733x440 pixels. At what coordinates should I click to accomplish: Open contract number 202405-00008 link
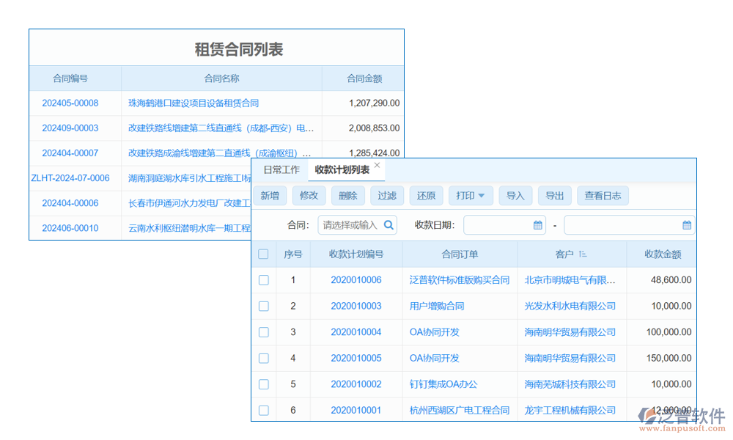point(70,103)
